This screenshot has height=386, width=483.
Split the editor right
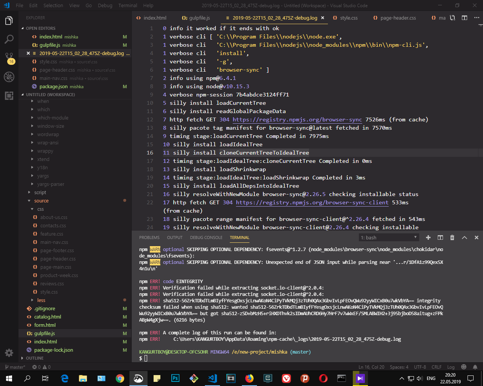[x=465, y=18]
